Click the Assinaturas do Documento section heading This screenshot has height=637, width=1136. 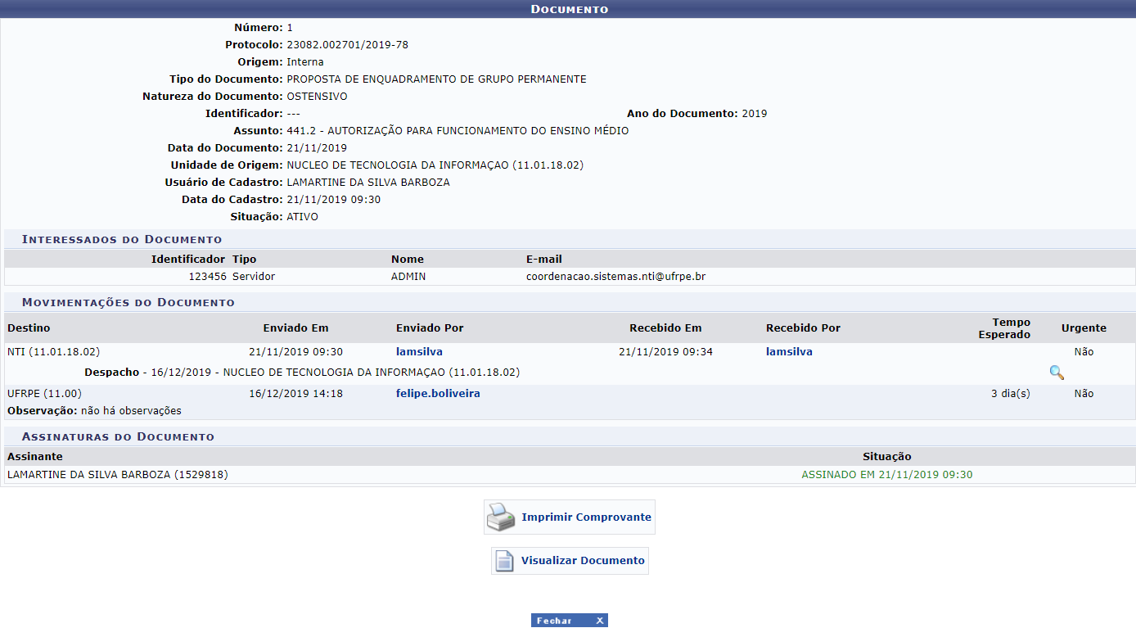pos(118,437)
